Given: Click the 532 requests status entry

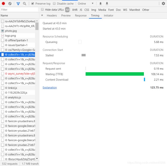Looking at the screenshot, I should click(x=10, y=164).
